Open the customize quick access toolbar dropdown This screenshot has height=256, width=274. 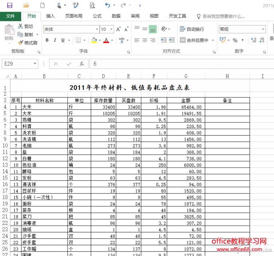140,6
